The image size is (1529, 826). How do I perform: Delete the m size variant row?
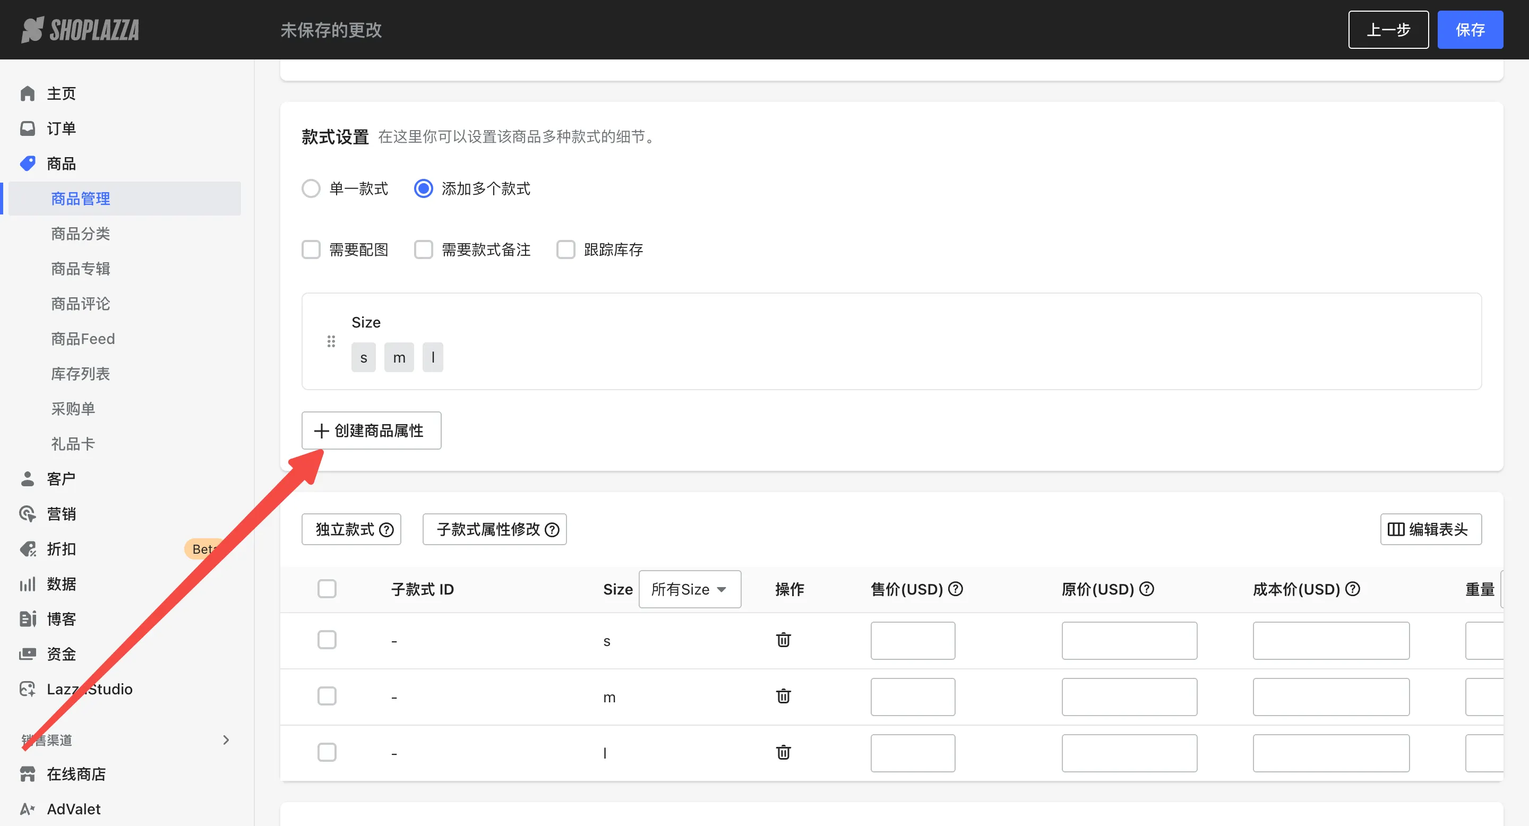[784, 696]
